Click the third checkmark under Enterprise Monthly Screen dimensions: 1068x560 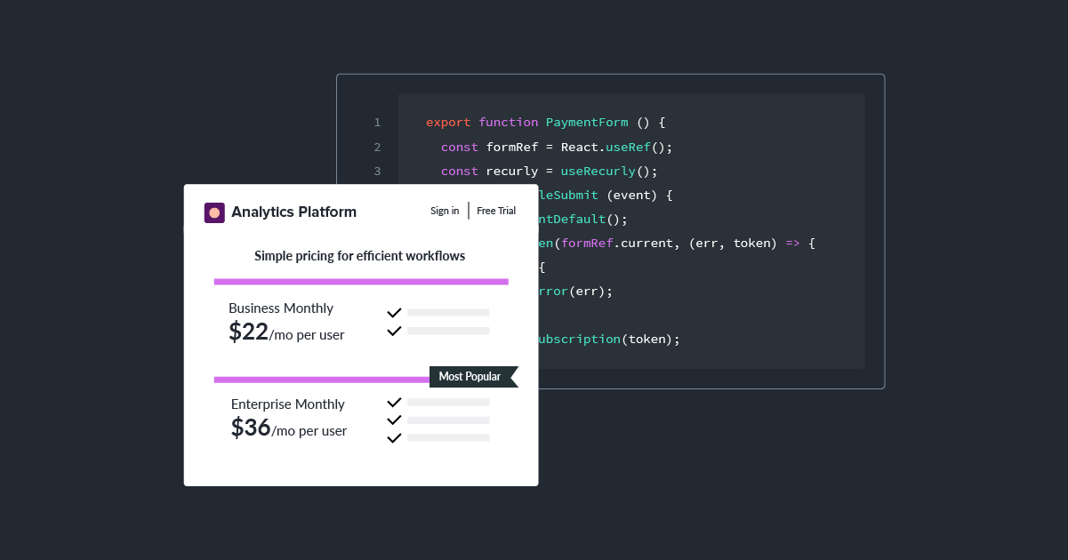(394, 437)
